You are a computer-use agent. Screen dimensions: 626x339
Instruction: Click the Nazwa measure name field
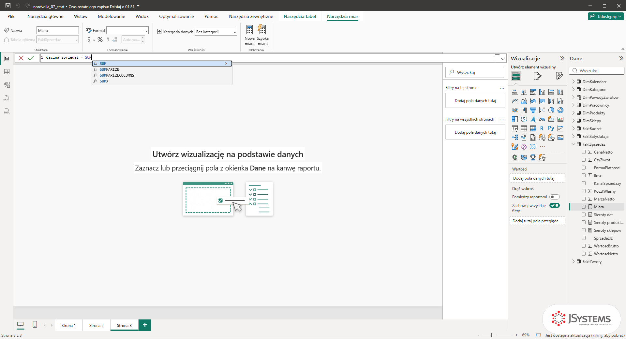pyautogui.click(x=58, y=31)
